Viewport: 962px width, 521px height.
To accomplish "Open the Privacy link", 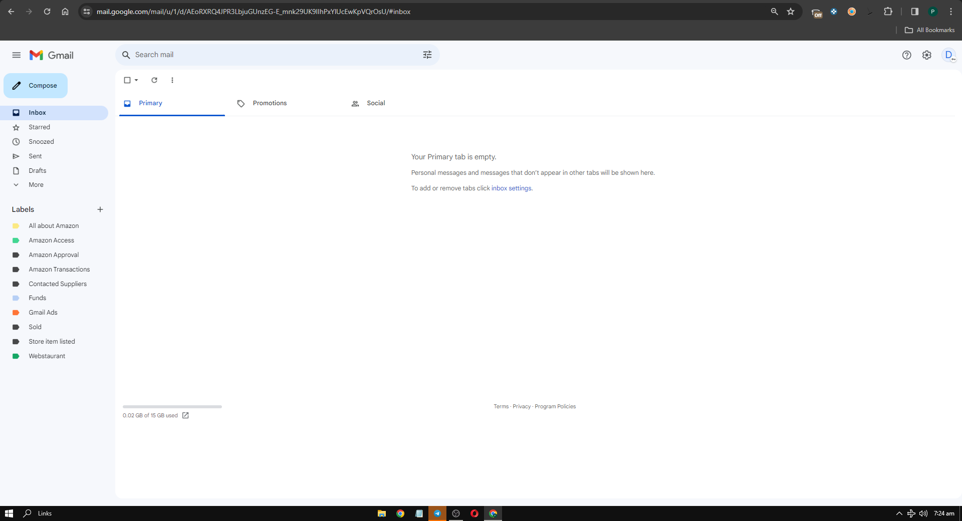I will pos(522,407).
